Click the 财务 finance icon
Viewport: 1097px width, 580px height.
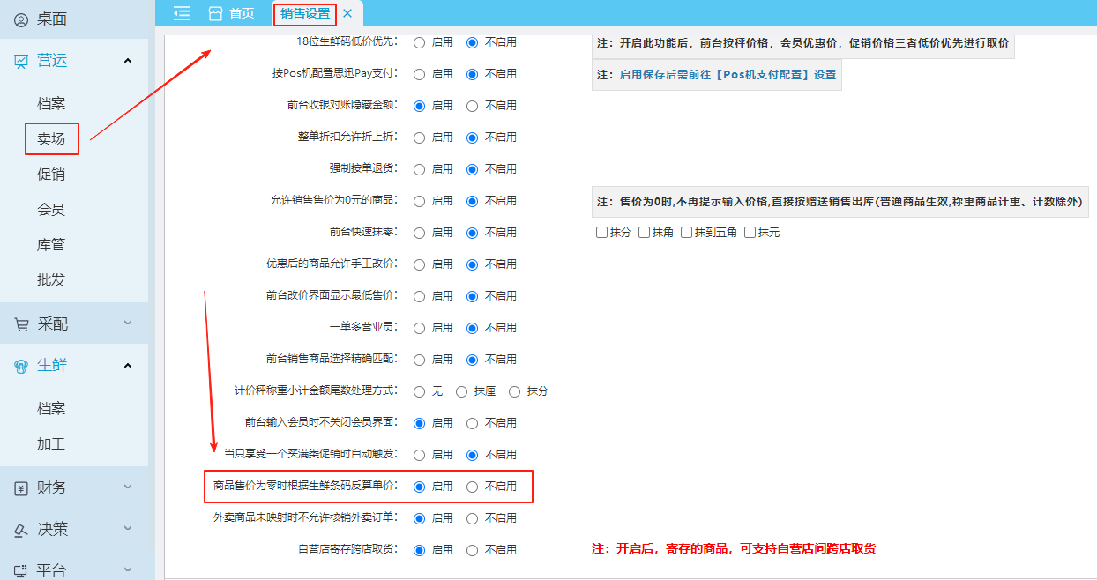(x=21, y=488)
